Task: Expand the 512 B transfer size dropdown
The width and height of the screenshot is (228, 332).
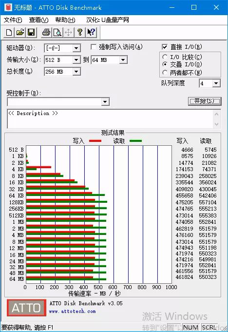Action: (x=76, y=60)
